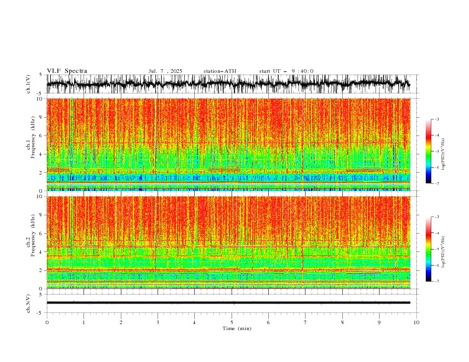Click the 'ch.1(V)' waveform axis label
The width and height of the screenshot is (469, 362).
point(28,84)
